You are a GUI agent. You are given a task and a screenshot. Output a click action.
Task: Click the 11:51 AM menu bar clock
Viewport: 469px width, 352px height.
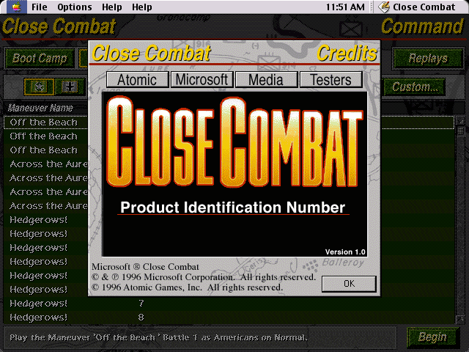[x=345, y=7]
